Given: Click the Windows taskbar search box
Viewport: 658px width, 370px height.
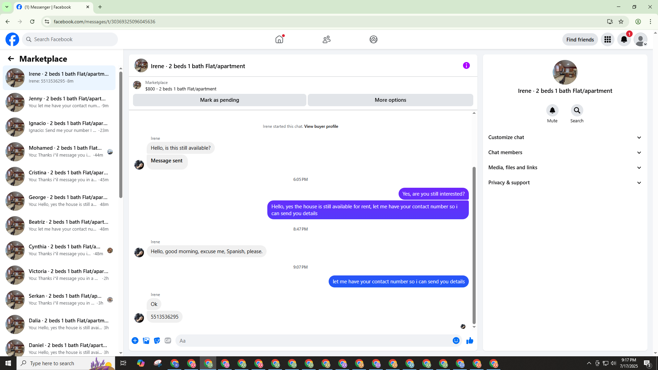Looking at the screenshot, I should pyautogui.click(x=66, y=363).
